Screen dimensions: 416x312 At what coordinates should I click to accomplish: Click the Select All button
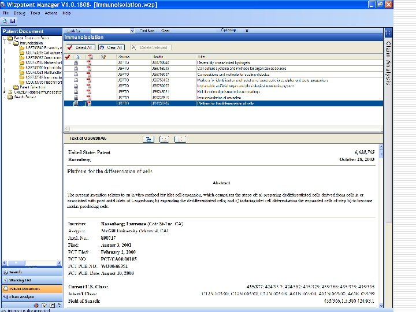pos(80,47)
